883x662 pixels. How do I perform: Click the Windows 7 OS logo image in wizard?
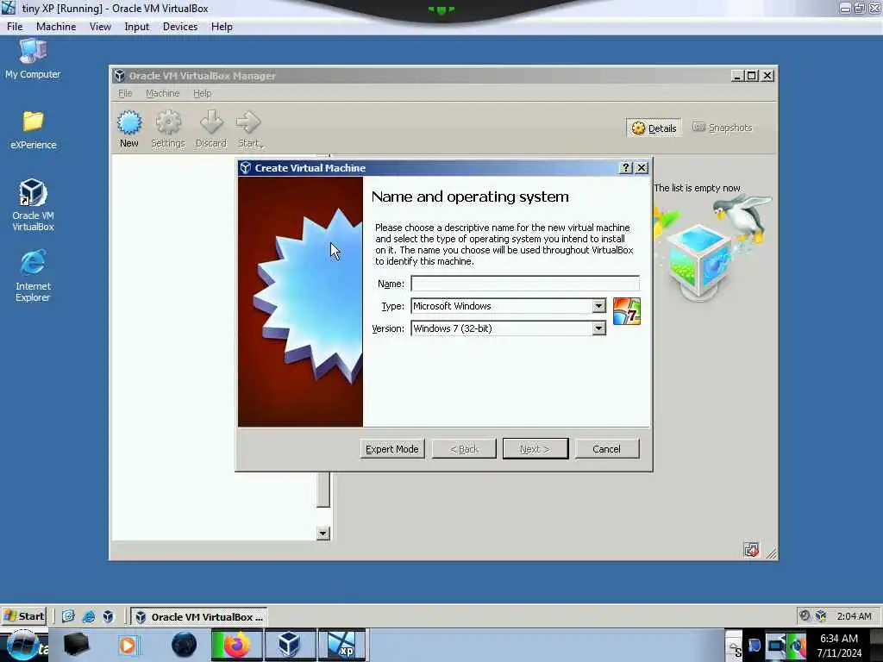[626, 311]
